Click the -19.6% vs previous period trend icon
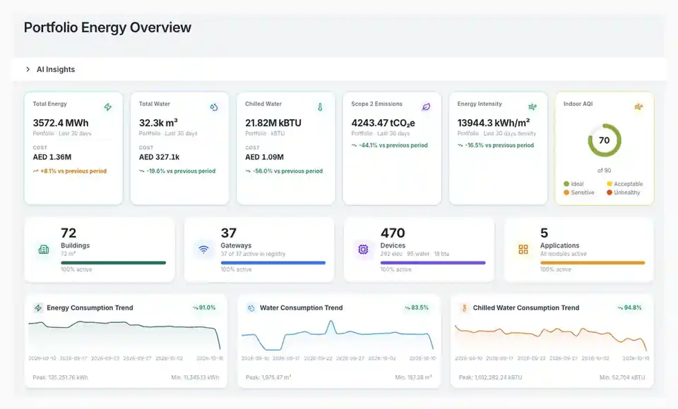This screenshot has width=678, height=409. 141,171
